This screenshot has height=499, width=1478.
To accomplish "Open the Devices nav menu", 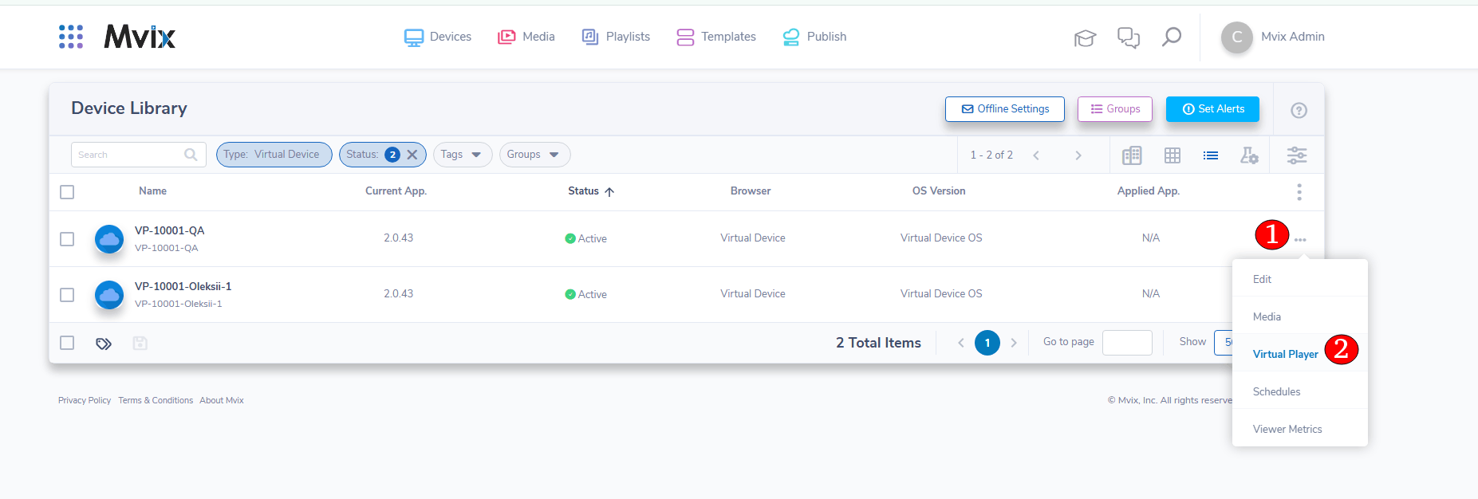I will point(438,37).
